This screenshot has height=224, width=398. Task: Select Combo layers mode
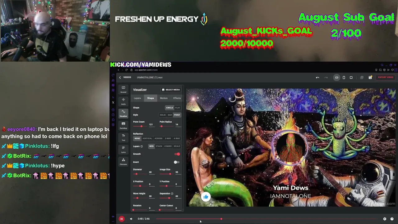[x=168, y=146]
